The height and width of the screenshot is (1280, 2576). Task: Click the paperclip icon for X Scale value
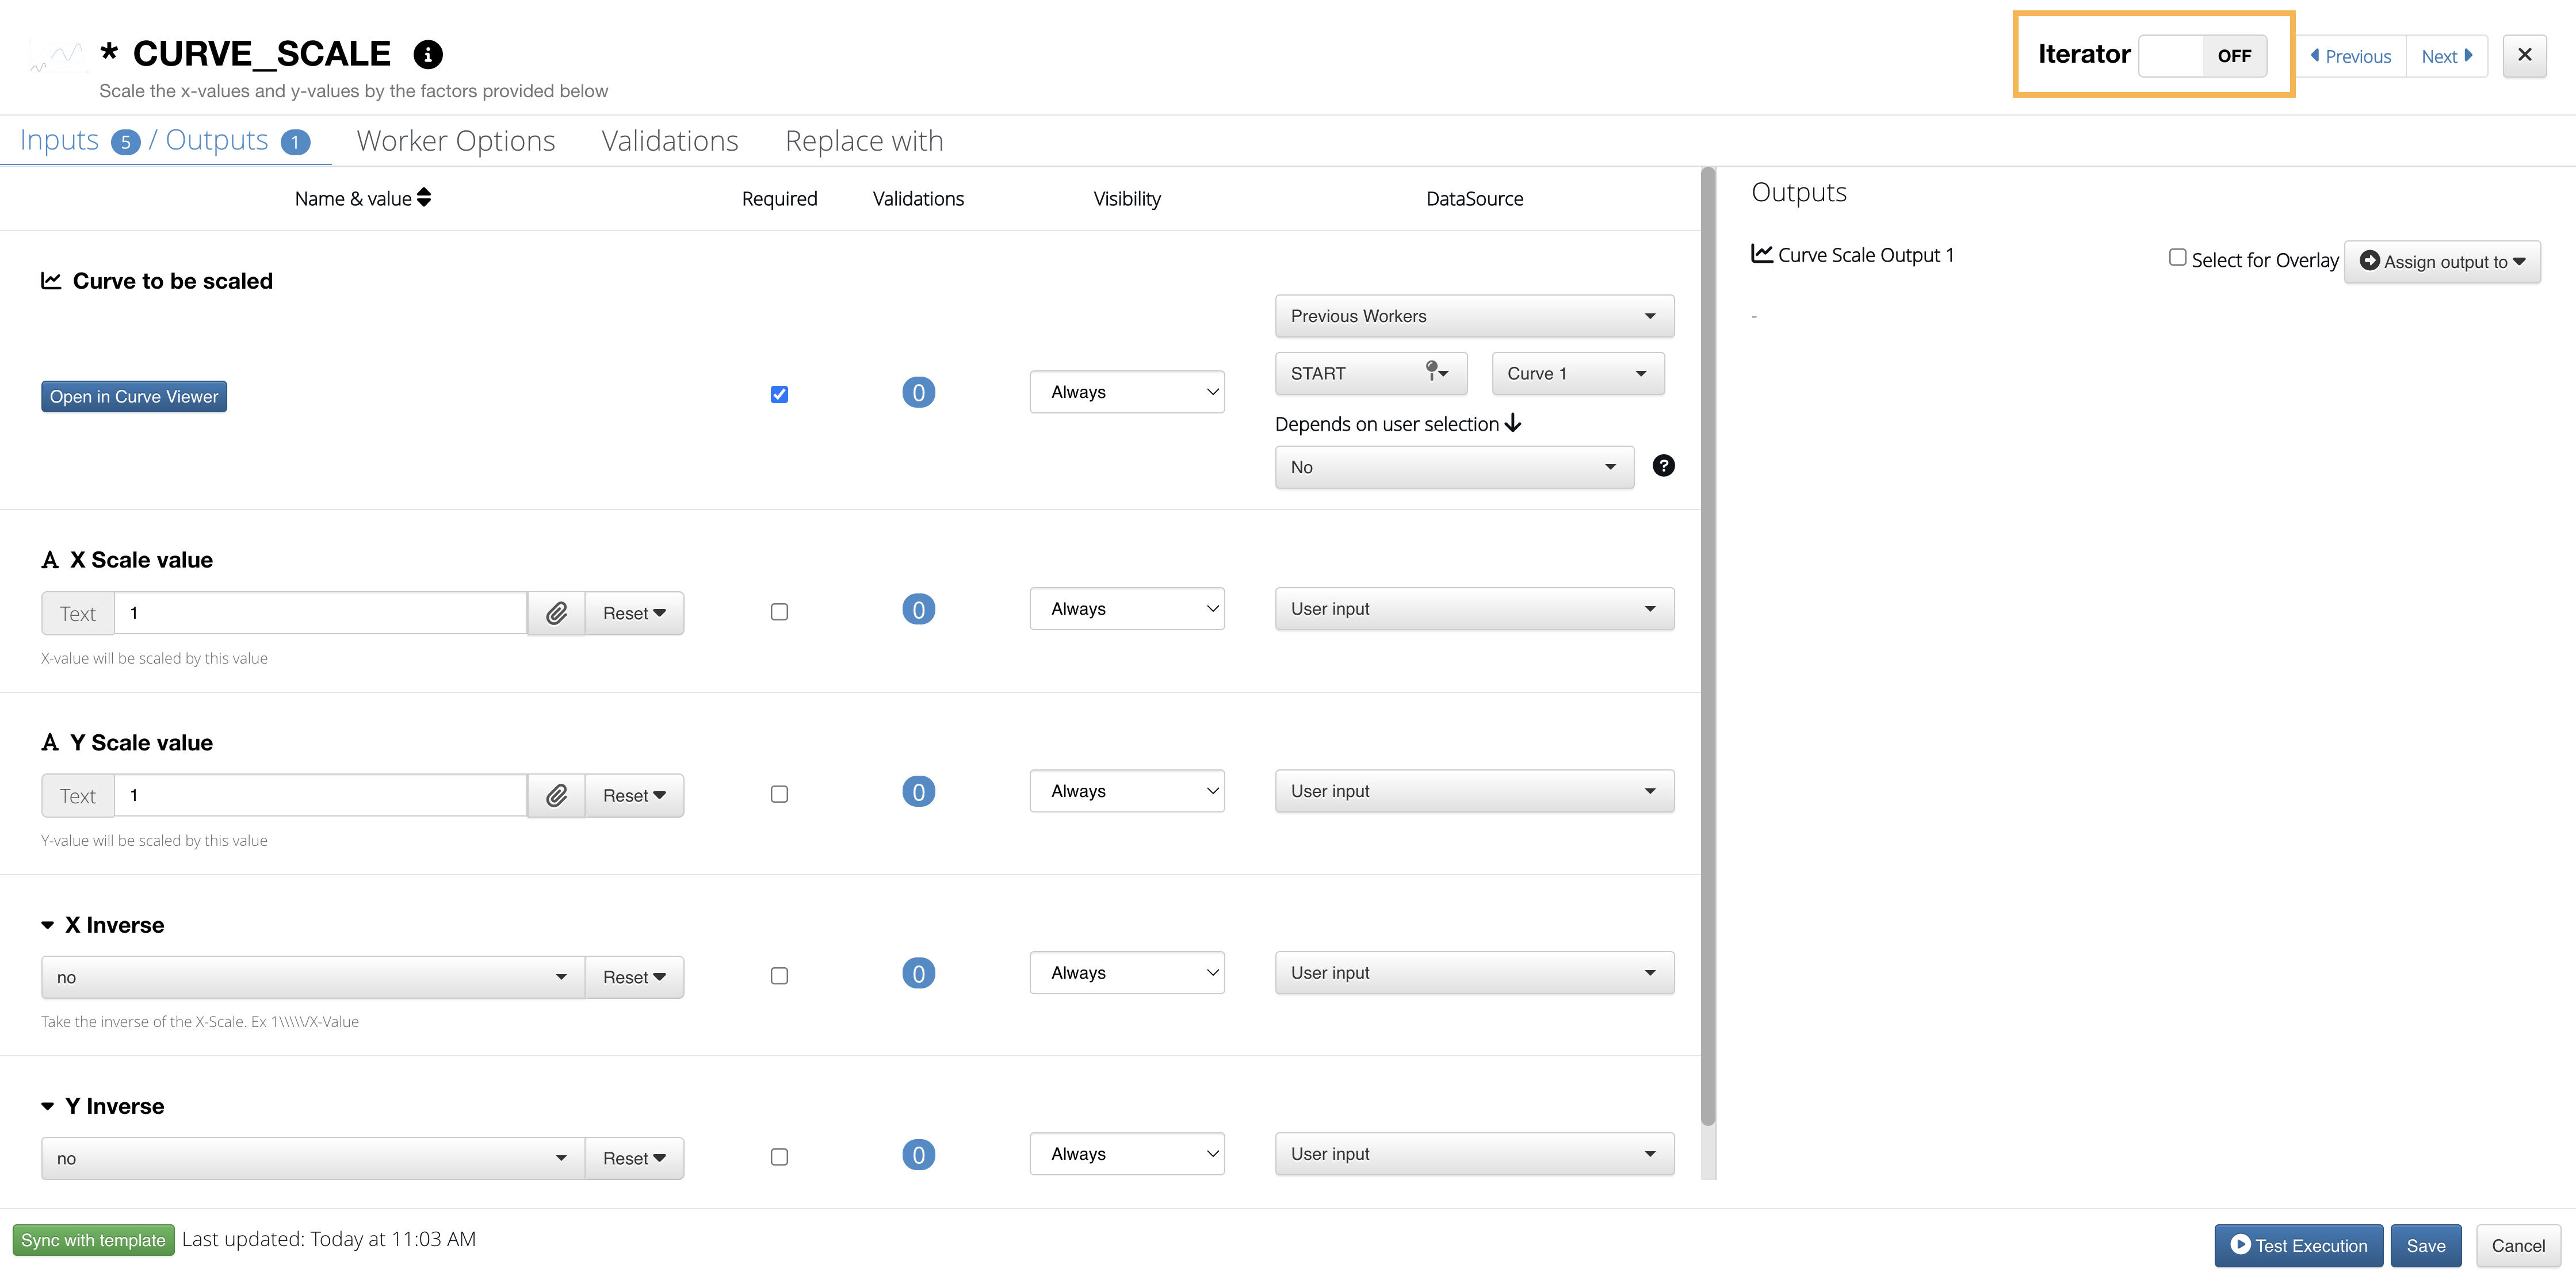click(556, 612)
